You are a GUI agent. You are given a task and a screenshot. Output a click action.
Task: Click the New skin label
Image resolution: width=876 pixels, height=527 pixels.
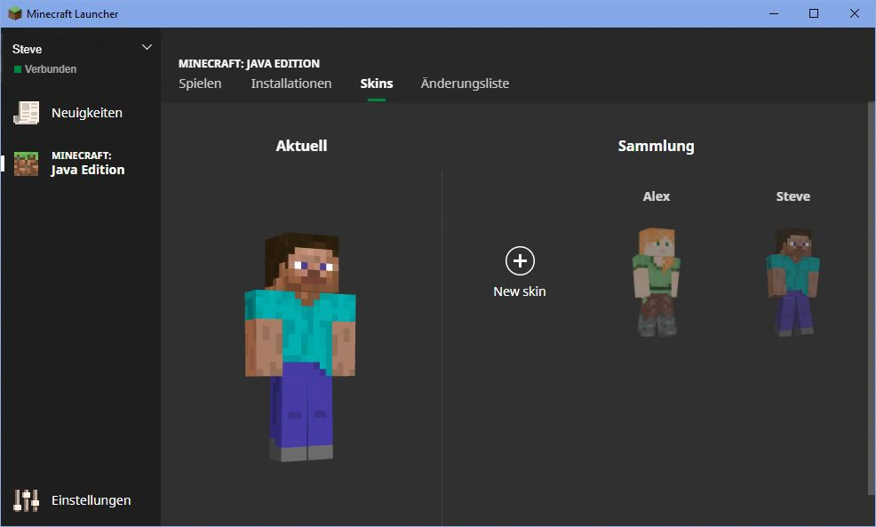[520, 291]
